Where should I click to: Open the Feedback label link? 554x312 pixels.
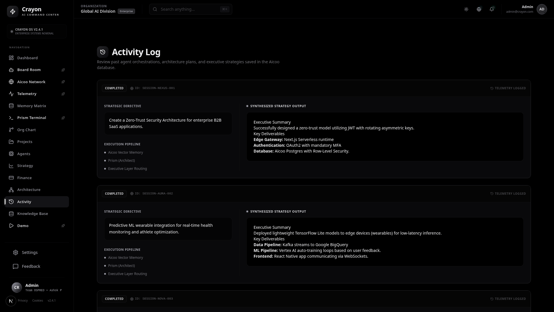(x=31, y=266)
